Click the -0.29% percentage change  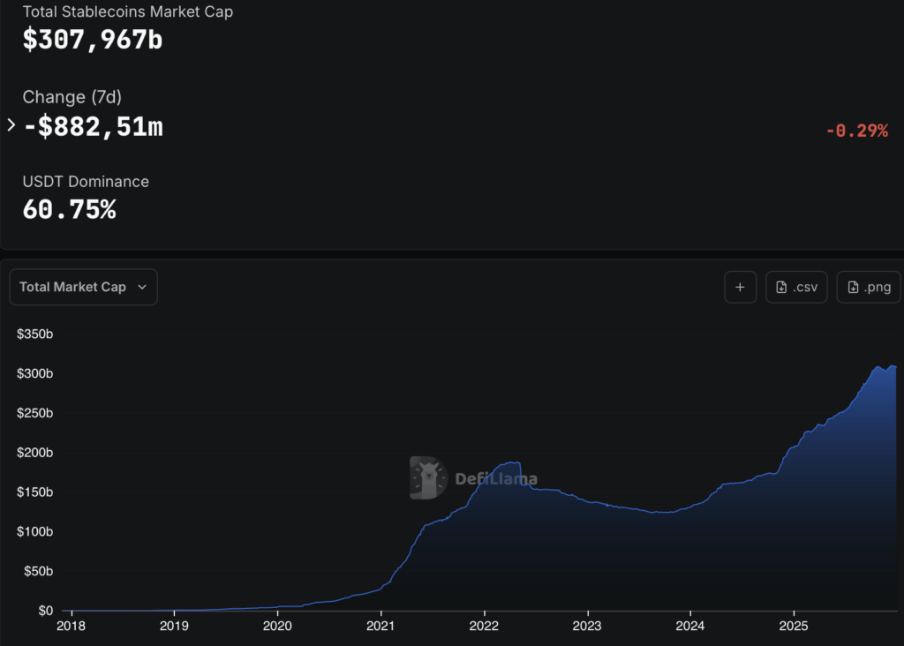pyautogui.click(x=856, y=131)
